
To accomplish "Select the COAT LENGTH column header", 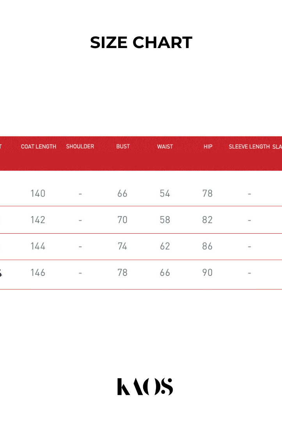I will point(39,147).
